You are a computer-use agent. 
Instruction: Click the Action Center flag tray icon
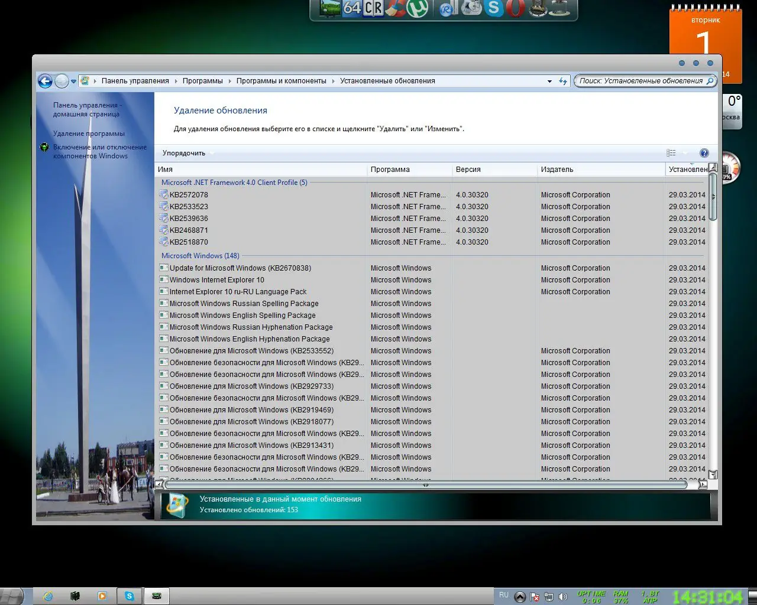pos(534,597)
